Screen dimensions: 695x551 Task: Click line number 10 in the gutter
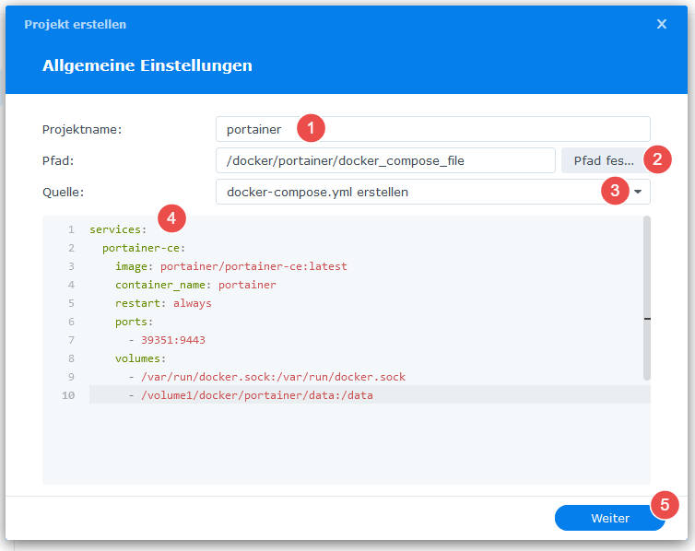coord(68,395)
